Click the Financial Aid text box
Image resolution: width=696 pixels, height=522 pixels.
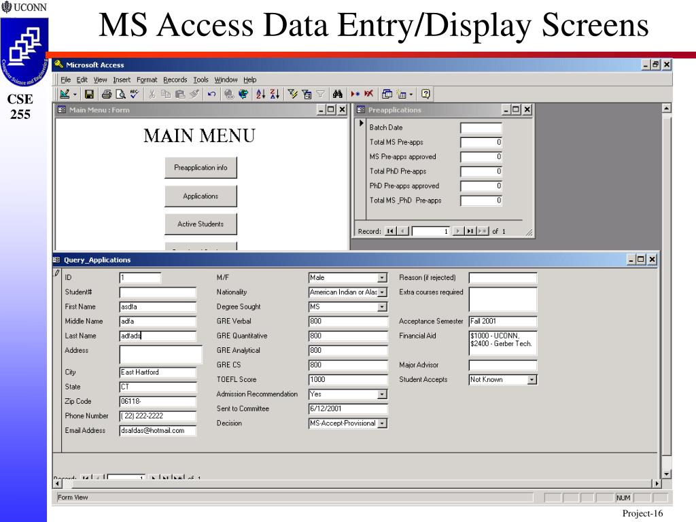(x=503, y=343)
